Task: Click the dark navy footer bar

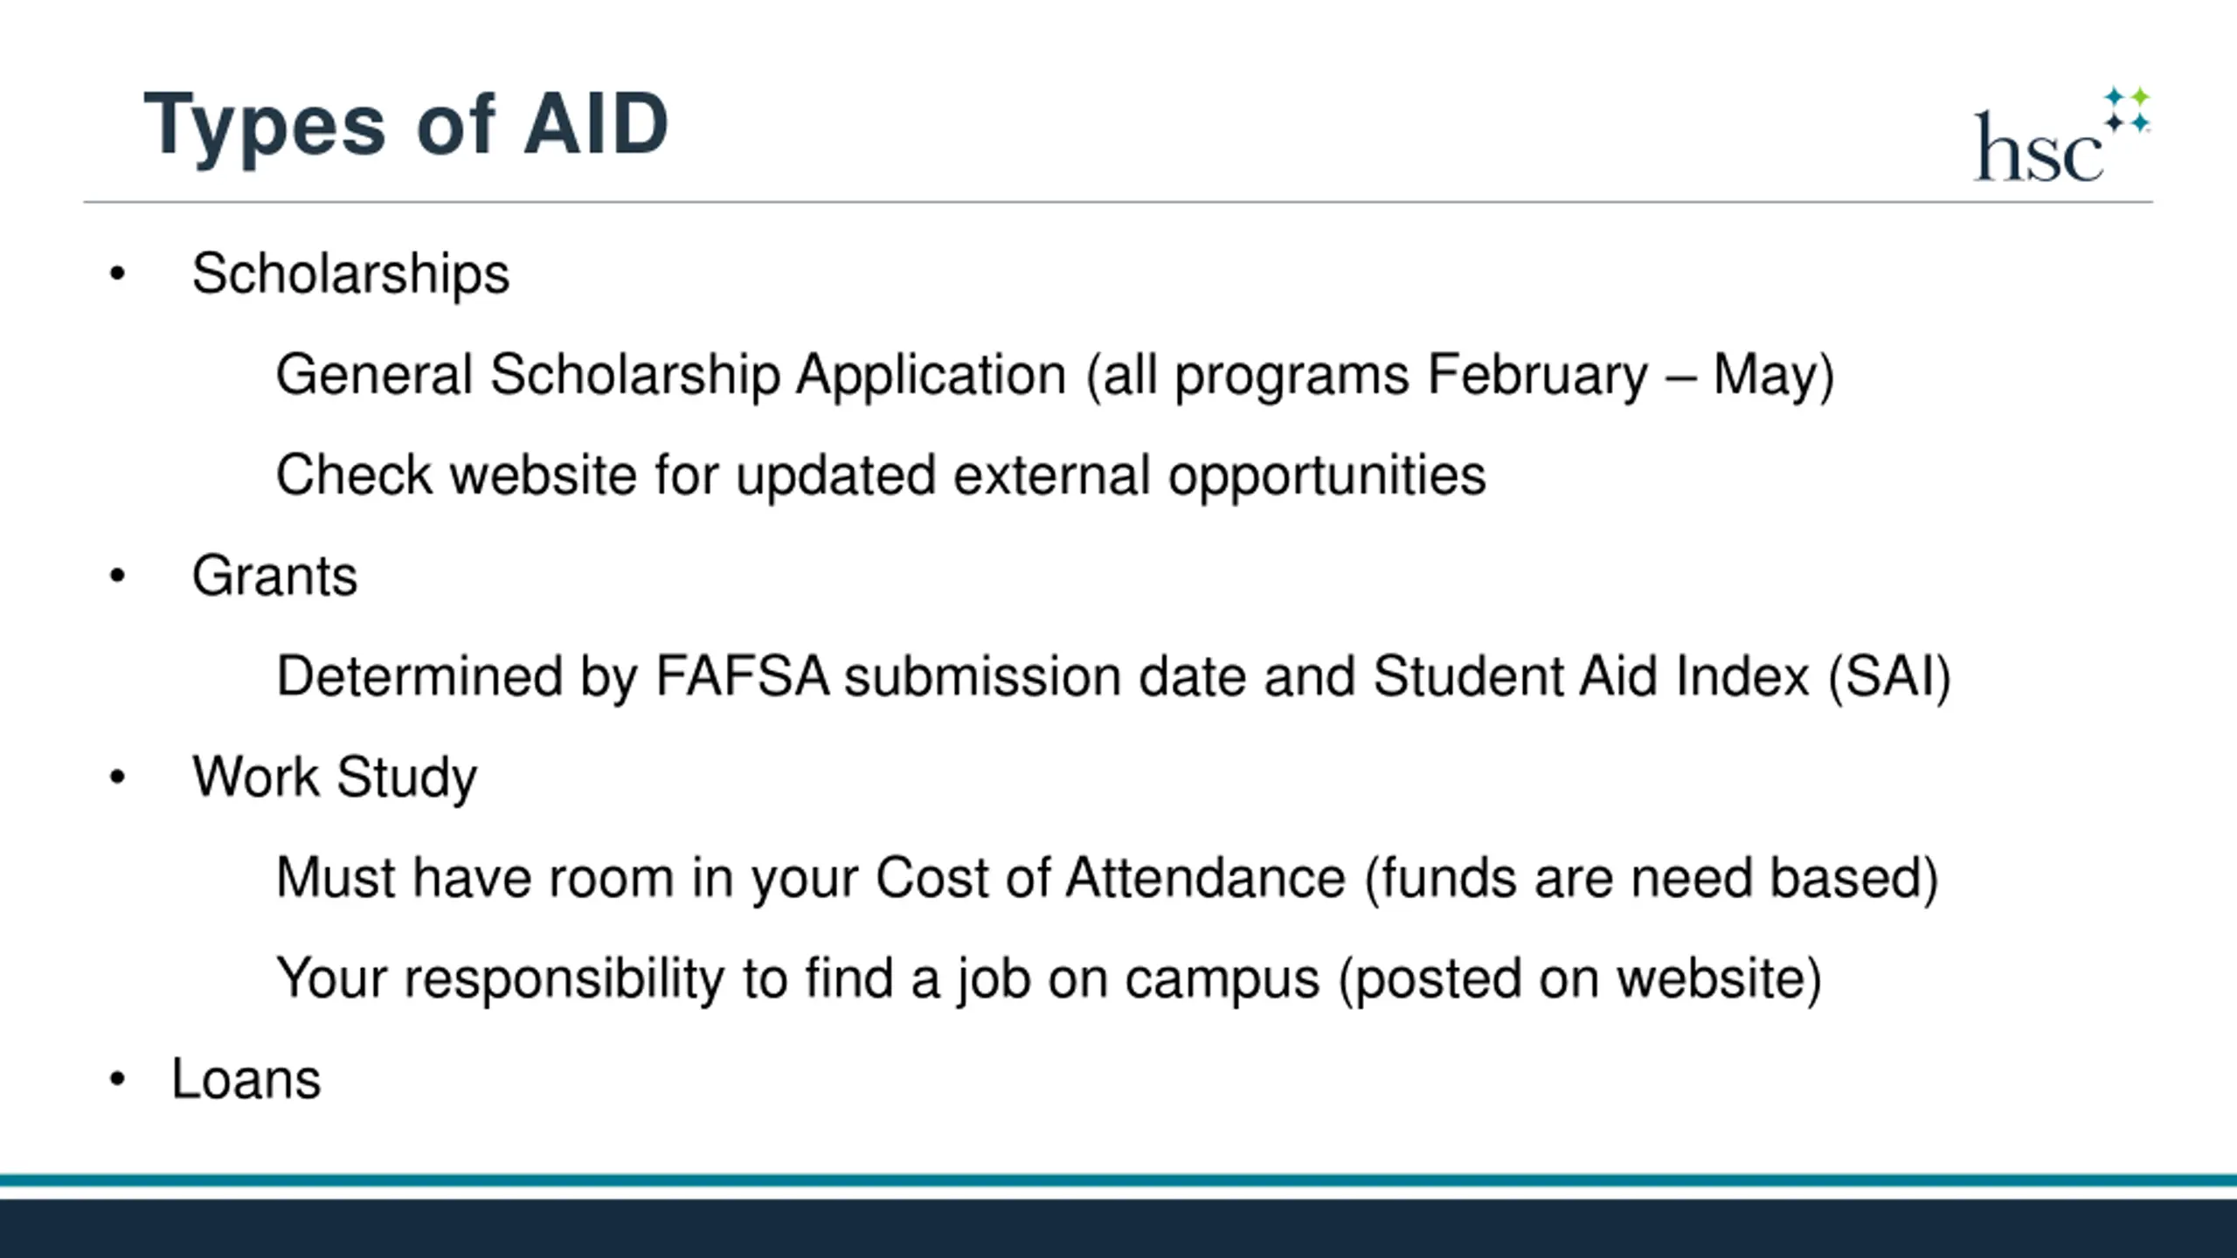Action: click(x=1118, y=1227)
